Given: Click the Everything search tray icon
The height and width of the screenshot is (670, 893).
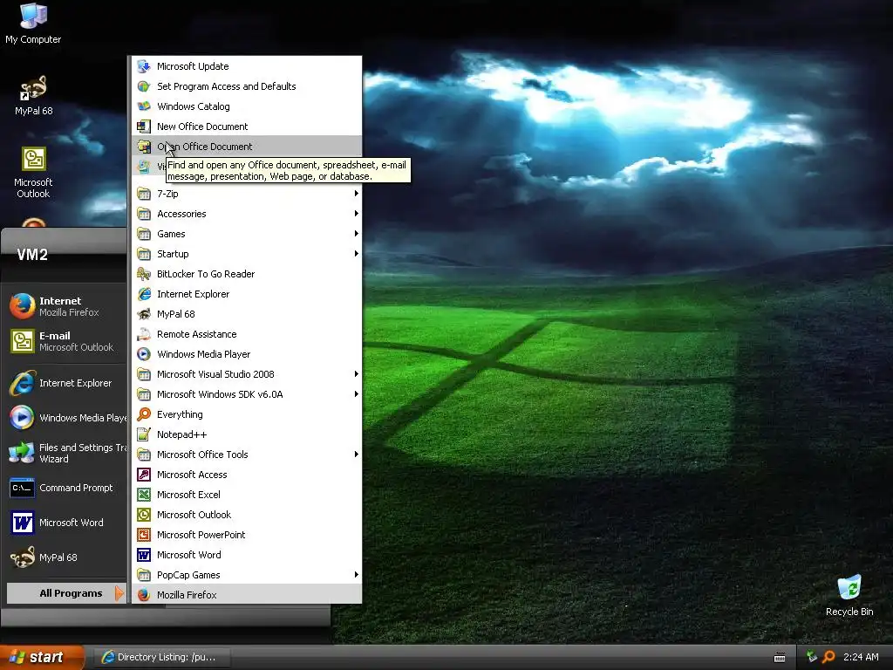Looking at the screenshot, I should [x=828, y=657].
